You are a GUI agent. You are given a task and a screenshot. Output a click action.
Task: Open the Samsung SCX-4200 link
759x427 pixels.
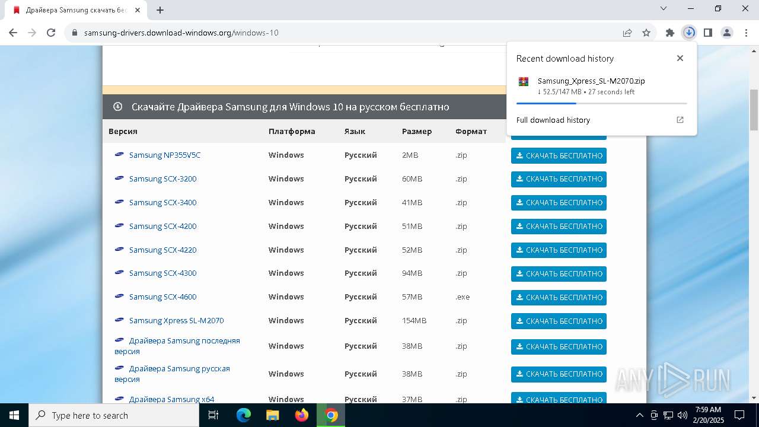pyautogui.click(x=162, y=226)
